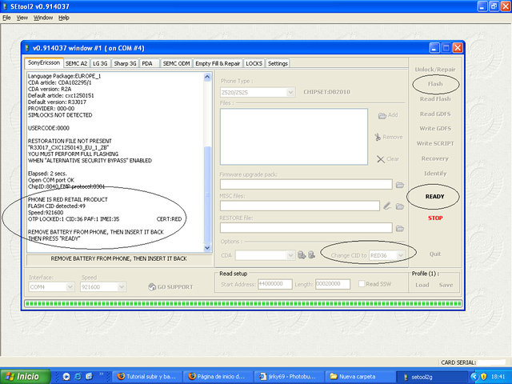Click the Write SCRIPT button
This screenshot has width=512, height=384.
pyautogui.click(x=435, y=144)
